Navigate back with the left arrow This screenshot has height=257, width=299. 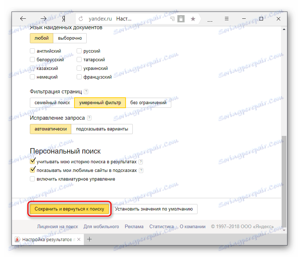tap(23, 18)
